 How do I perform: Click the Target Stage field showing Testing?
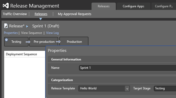click(165, 88)
